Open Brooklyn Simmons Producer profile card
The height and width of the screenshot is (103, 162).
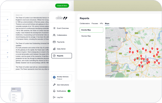tap(62, 78)
